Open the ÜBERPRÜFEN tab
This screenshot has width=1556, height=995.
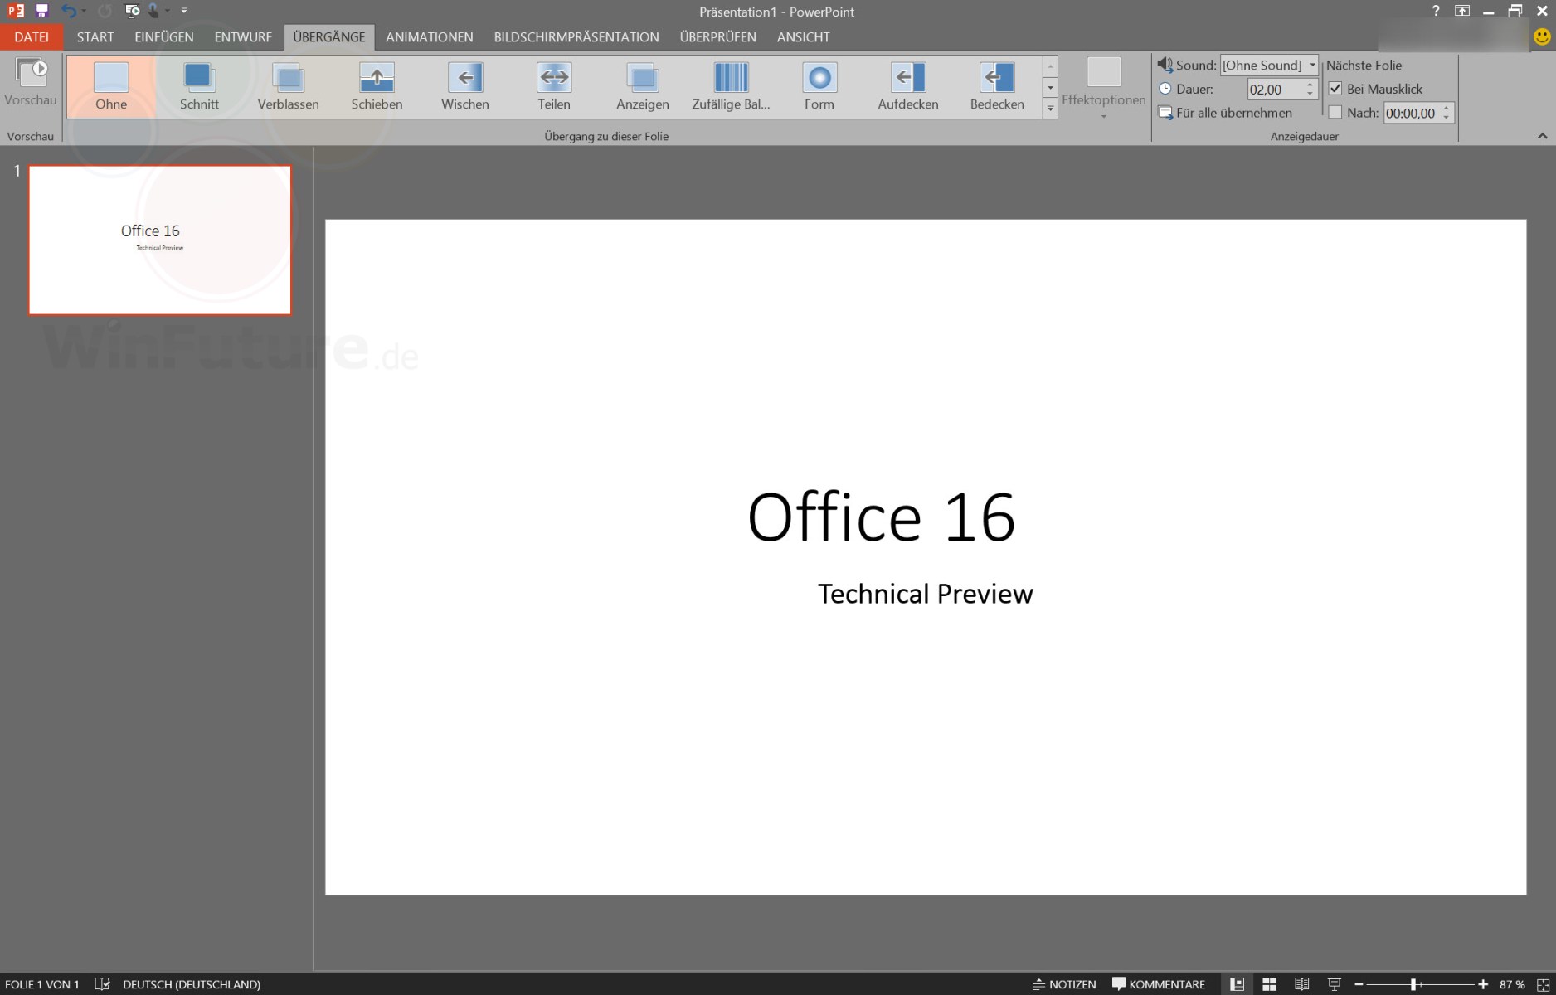(x=718, y=37)
